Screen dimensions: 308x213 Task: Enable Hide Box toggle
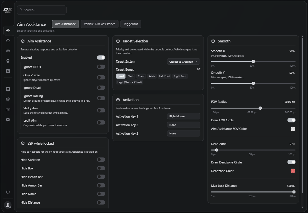(x=101, y=168)
